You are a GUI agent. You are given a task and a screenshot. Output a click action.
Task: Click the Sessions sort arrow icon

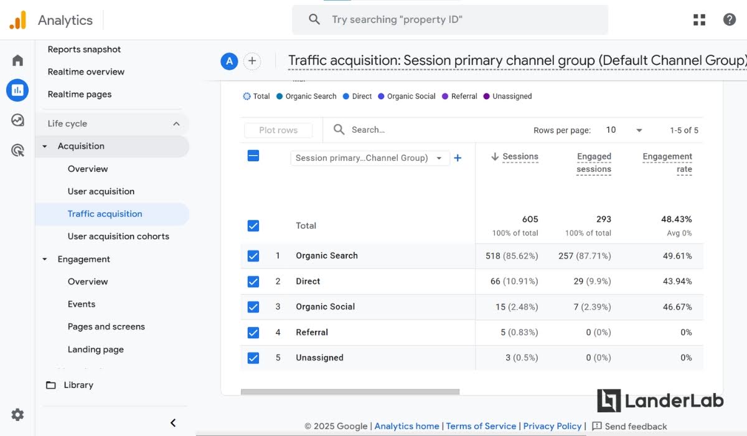(495, 157)
